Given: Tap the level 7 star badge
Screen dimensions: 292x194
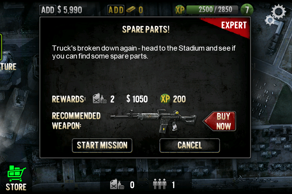Looking at the screenshot, I should pyautogui.click(x=247, y=10).
